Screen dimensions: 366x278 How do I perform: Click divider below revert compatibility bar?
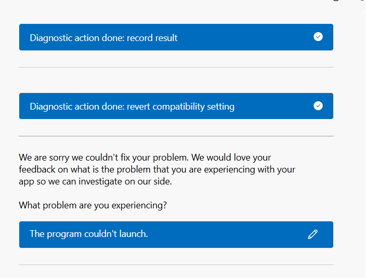[176, 136]
